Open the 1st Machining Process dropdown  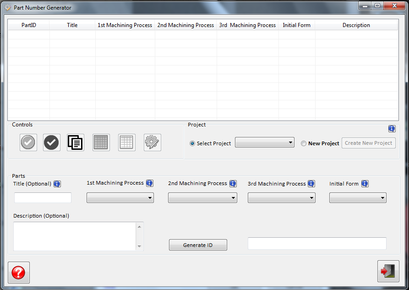120,197
